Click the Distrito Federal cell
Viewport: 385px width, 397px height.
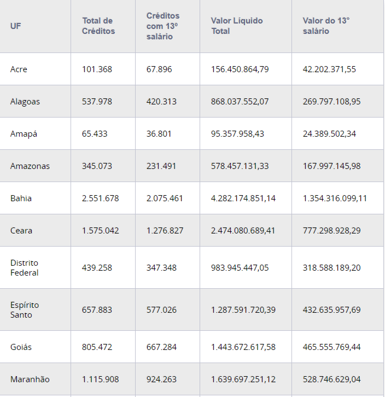coord(25,268)
